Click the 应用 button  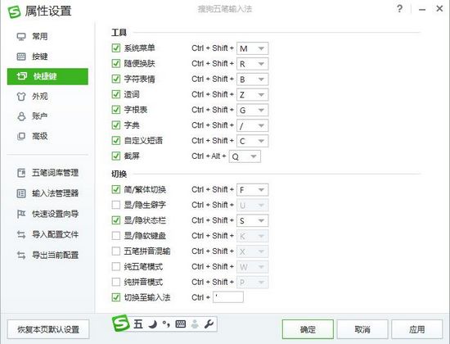tap(416, 329)
